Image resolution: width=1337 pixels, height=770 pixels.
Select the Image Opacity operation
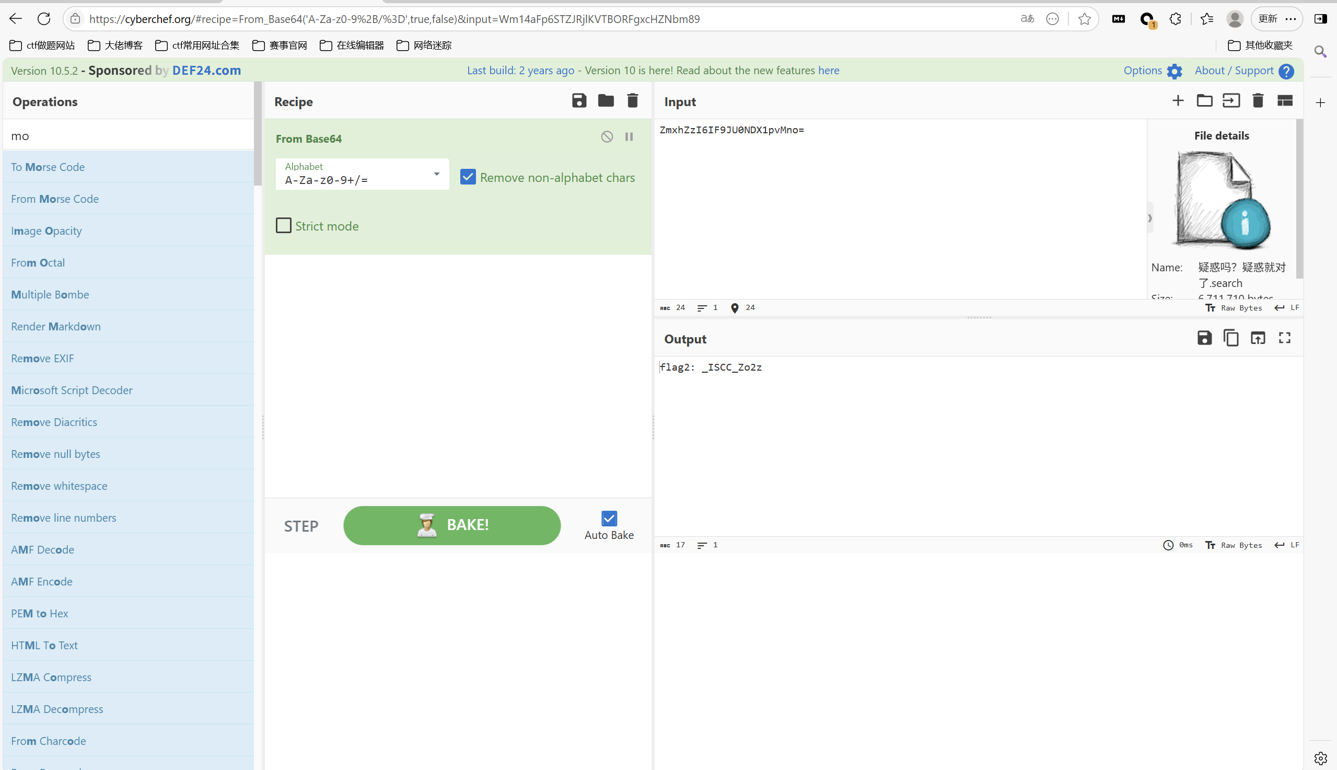tap(128, 231)
